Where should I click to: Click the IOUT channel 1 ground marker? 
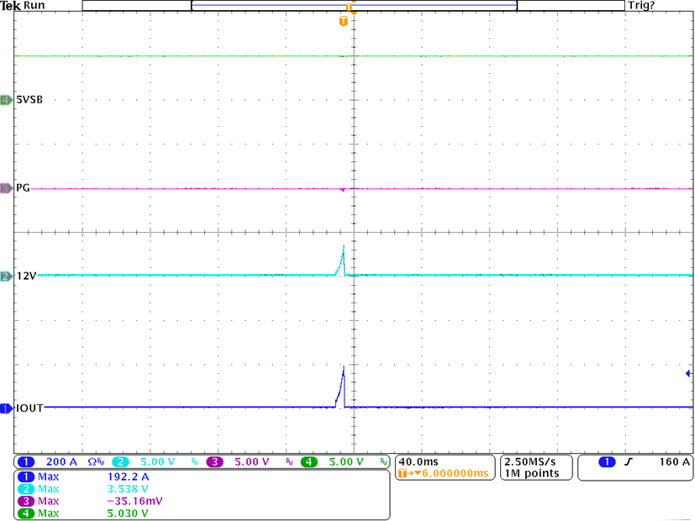[6, 408]
